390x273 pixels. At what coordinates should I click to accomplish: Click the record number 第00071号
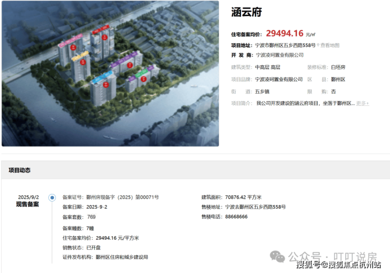(147, 197)
